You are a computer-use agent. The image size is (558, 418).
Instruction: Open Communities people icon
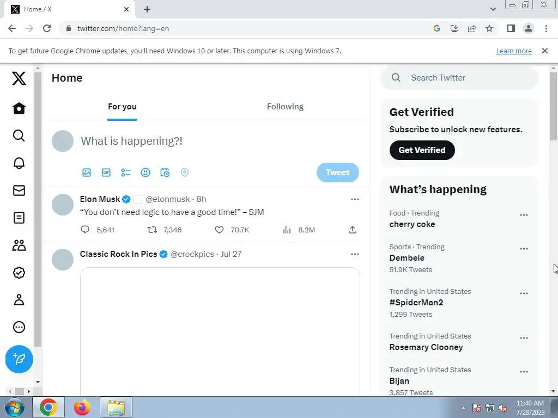[x=19, y=245]
